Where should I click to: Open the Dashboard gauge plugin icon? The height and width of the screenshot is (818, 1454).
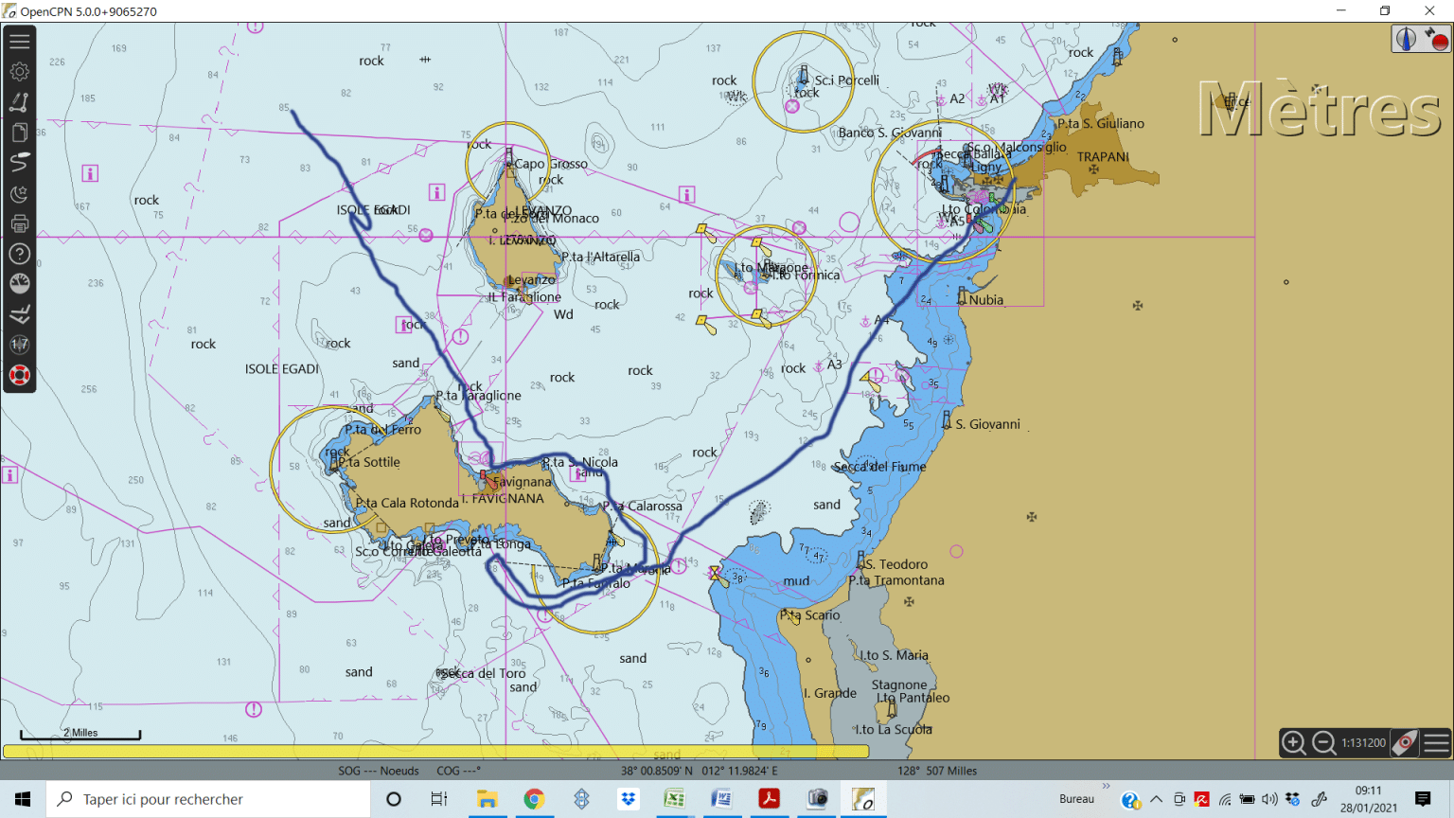(19, 284)
